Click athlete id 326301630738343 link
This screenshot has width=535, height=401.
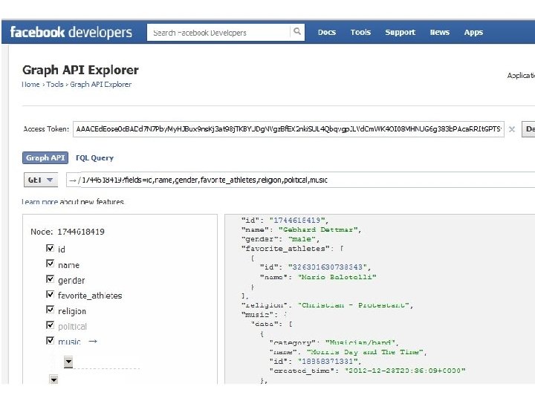coord(327,267)
